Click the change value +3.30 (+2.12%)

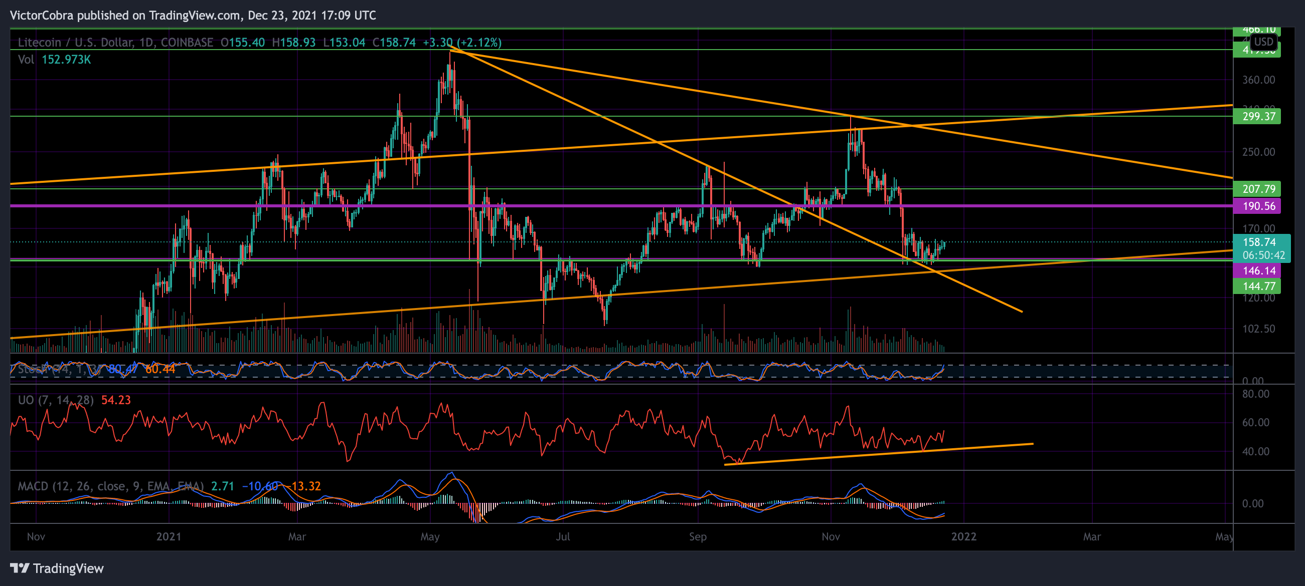[x=462, y=43]
